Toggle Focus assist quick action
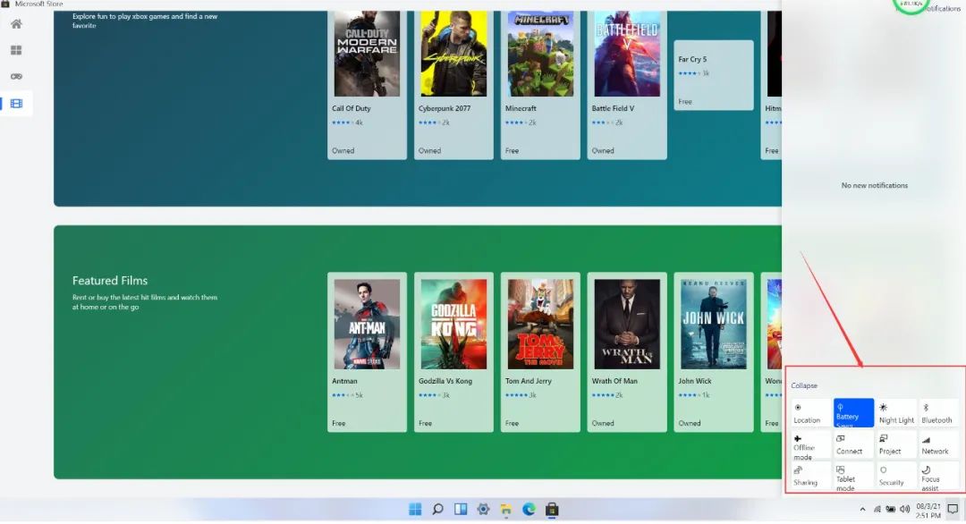The image size is (966, 524). pos(938,477)
